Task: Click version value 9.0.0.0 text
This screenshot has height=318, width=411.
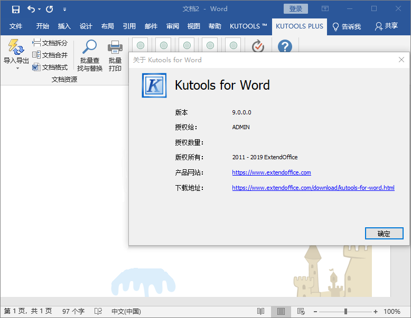Action: [x=241, y=112]
